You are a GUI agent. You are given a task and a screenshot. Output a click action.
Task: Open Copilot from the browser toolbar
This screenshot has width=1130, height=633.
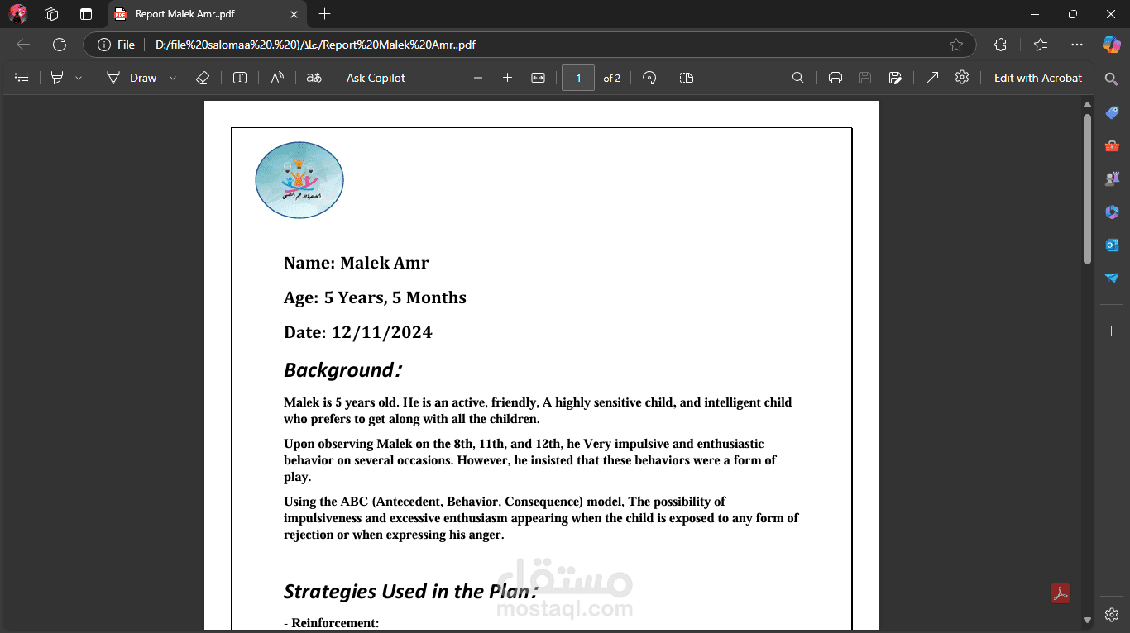(1112, 45)
